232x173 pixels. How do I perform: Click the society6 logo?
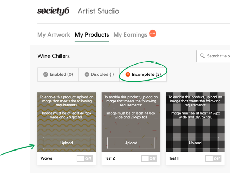(53, 11)
